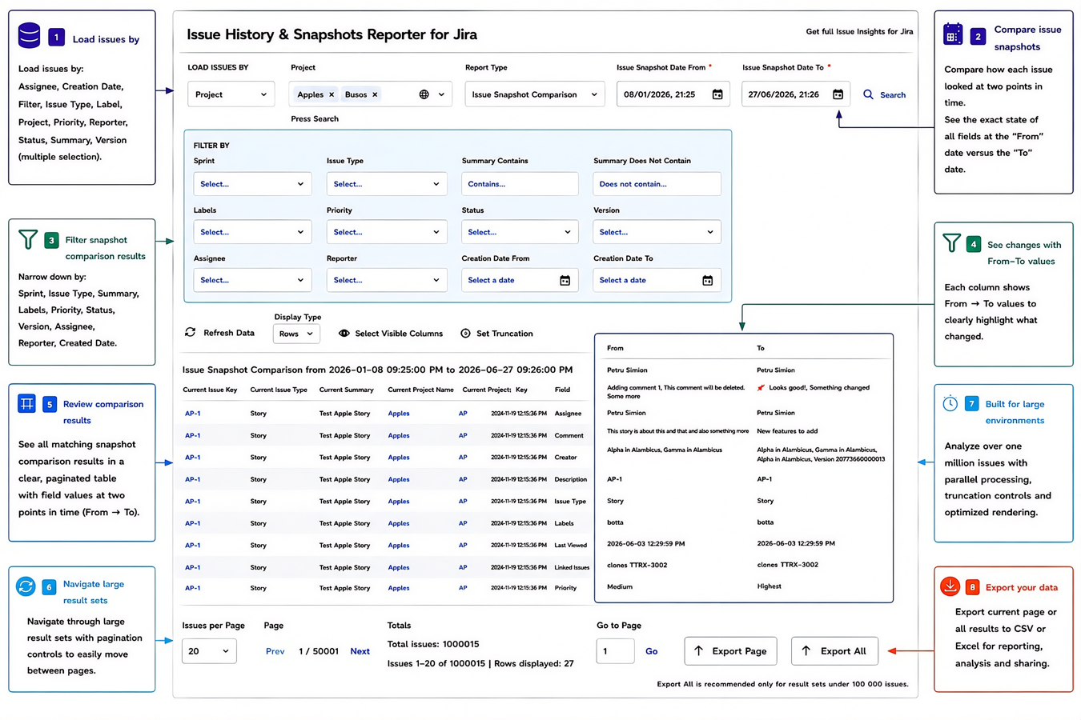1081x720 pixels.
Task: Open AP-1 key in the Assignee row
Action: point(192,414)
